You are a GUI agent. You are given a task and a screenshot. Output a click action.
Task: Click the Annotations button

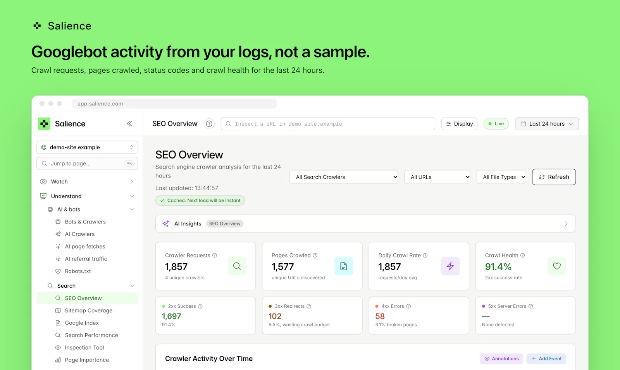[x=501, y=359]
